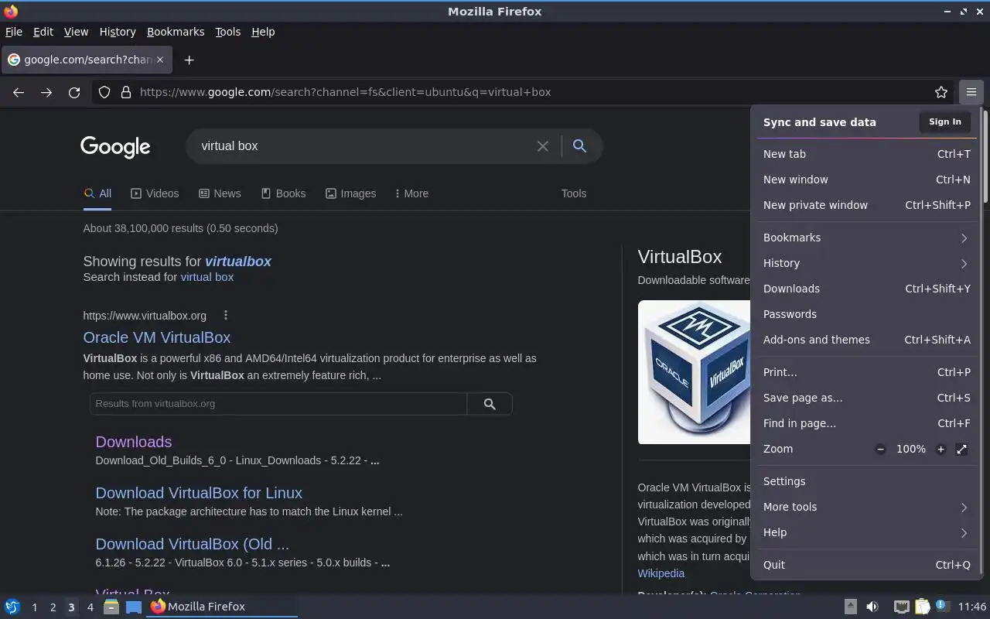Expand the History submenu
990x619 pixels.
[866, 263]
